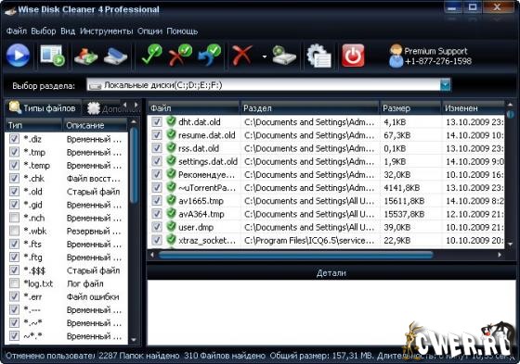Click the red power shutdown icon
This screenshot has width=520, height=364.
pyautogui.click(x=353, y=56)
